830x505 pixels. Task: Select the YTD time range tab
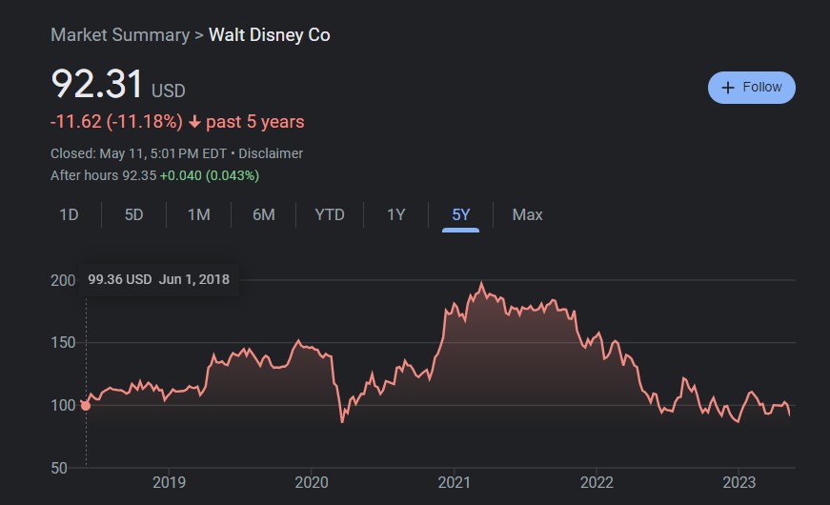[330, 214]
